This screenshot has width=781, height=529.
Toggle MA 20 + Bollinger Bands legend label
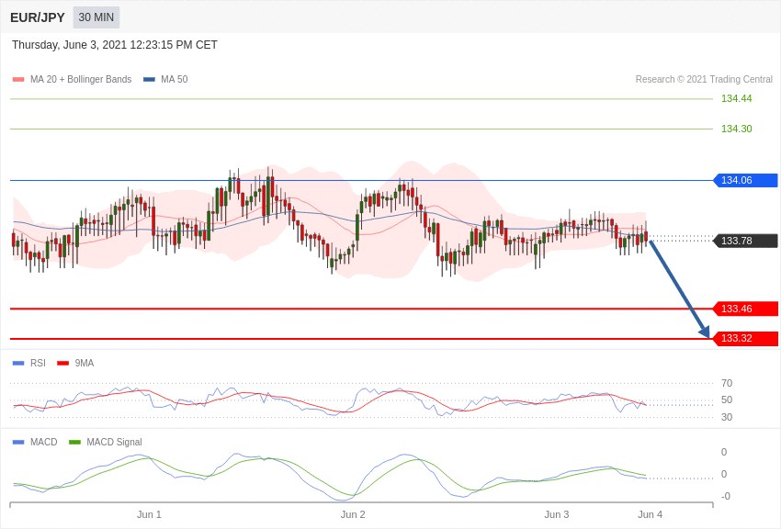tap(81, 79)
